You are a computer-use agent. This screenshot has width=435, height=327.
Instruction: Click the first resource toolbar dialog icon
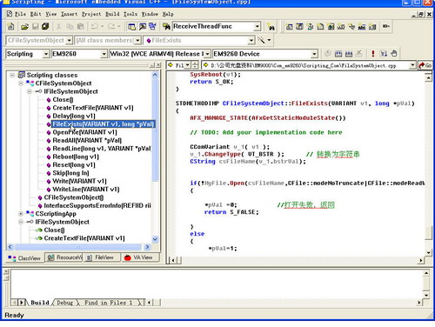click(289, 27)
